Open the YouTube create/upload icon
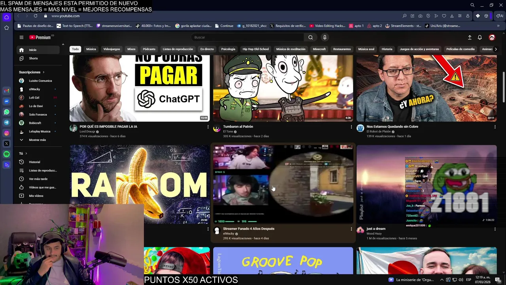 [470, 37]
